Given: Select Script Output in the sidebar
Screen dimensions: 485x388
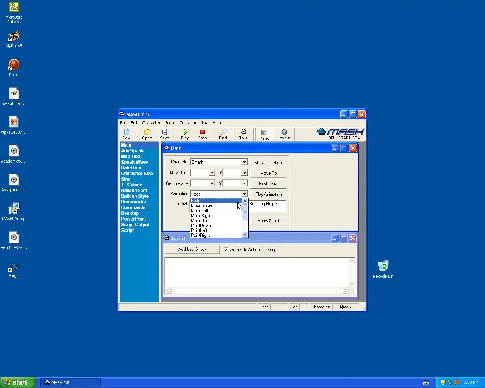Looking at the screenshot, I should point(135,225).
